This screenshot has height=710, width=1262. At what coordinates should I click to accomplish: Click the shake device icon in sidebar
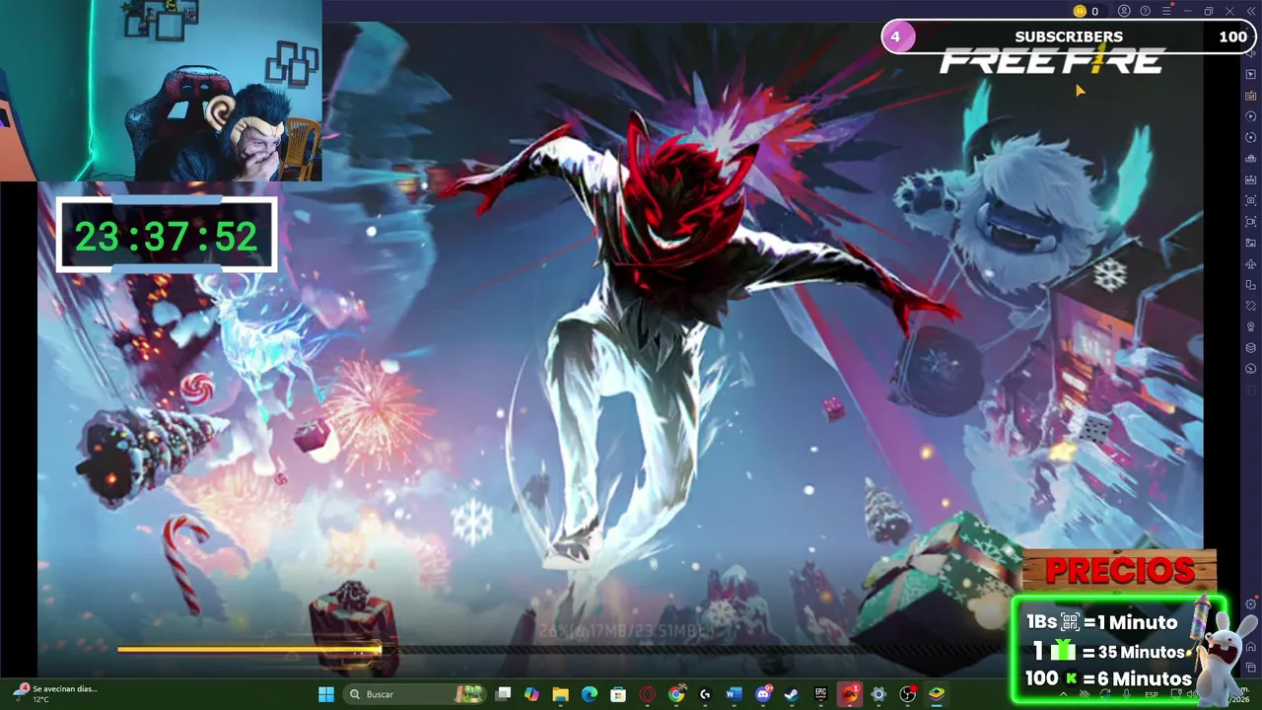(1251, 306)
